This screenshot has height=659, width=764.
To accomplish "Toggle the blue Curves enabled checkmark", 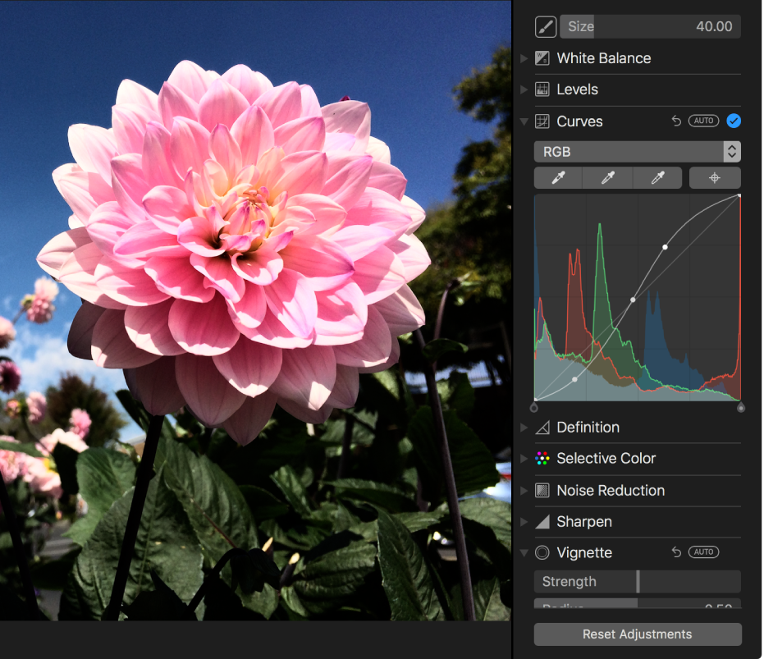I will tap(734, 121).
